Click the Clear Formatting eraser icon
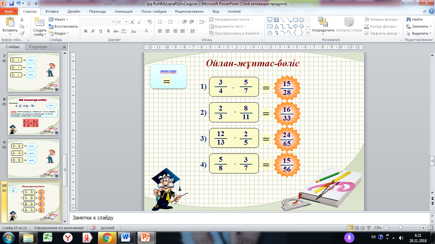 149,22
